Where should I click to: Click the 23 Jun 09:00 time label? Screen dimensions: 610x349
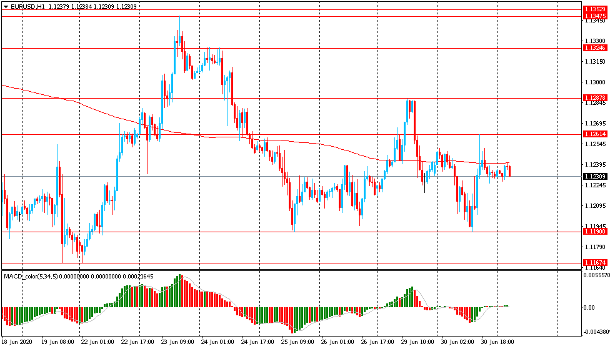[x=177, y=342]
